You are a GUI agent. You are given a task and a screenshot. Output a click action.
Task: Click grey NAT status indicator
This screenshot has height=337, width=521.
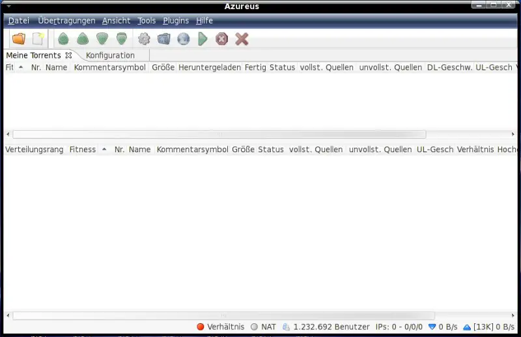pyautogui.click(x=254, y=327)
